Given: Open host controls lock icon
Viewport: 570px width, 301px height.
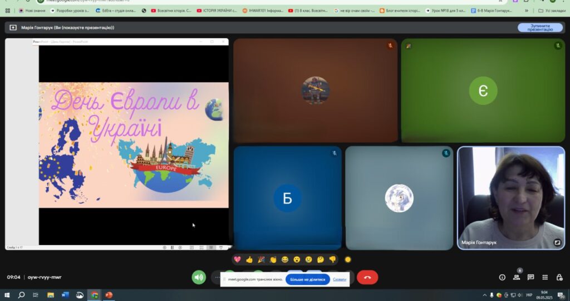Looking at the screenshot, I should click(x=559, y=278).
